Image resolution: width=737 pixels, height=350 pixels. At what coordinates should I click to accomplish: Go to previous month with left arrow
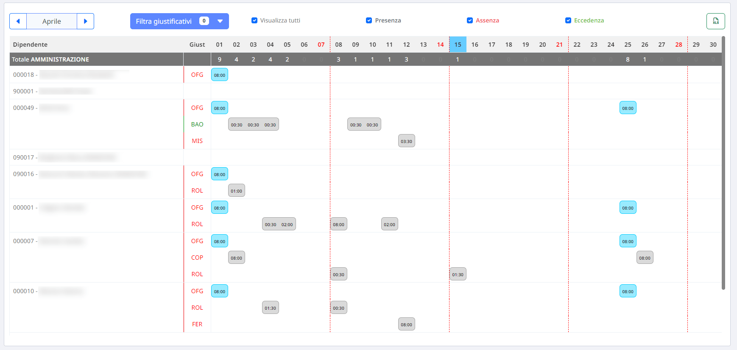point(18,21)
